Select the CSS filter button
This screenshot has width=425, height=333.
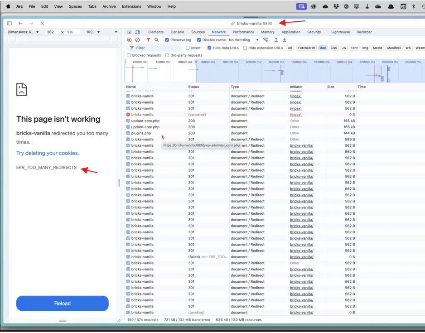point(333,48)
